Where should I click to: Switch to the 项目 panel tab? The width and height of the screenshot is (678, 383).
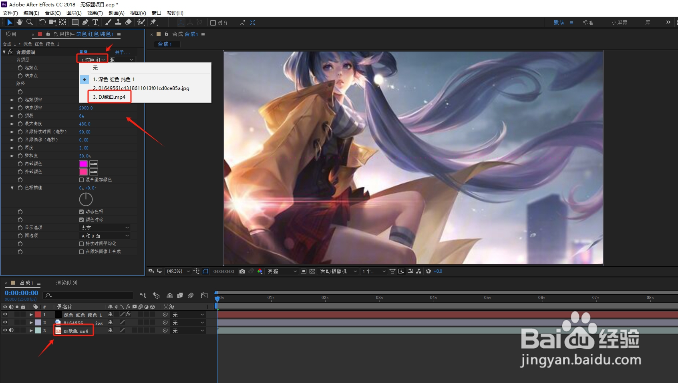(x=11, y=34)
